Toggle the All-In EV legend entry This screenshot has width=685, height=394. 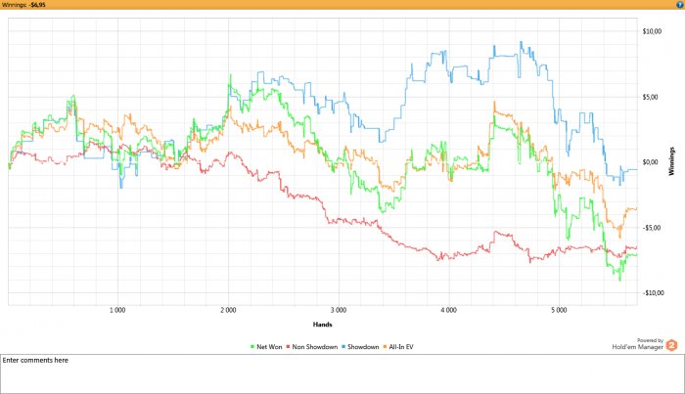[x=398, y=347]
